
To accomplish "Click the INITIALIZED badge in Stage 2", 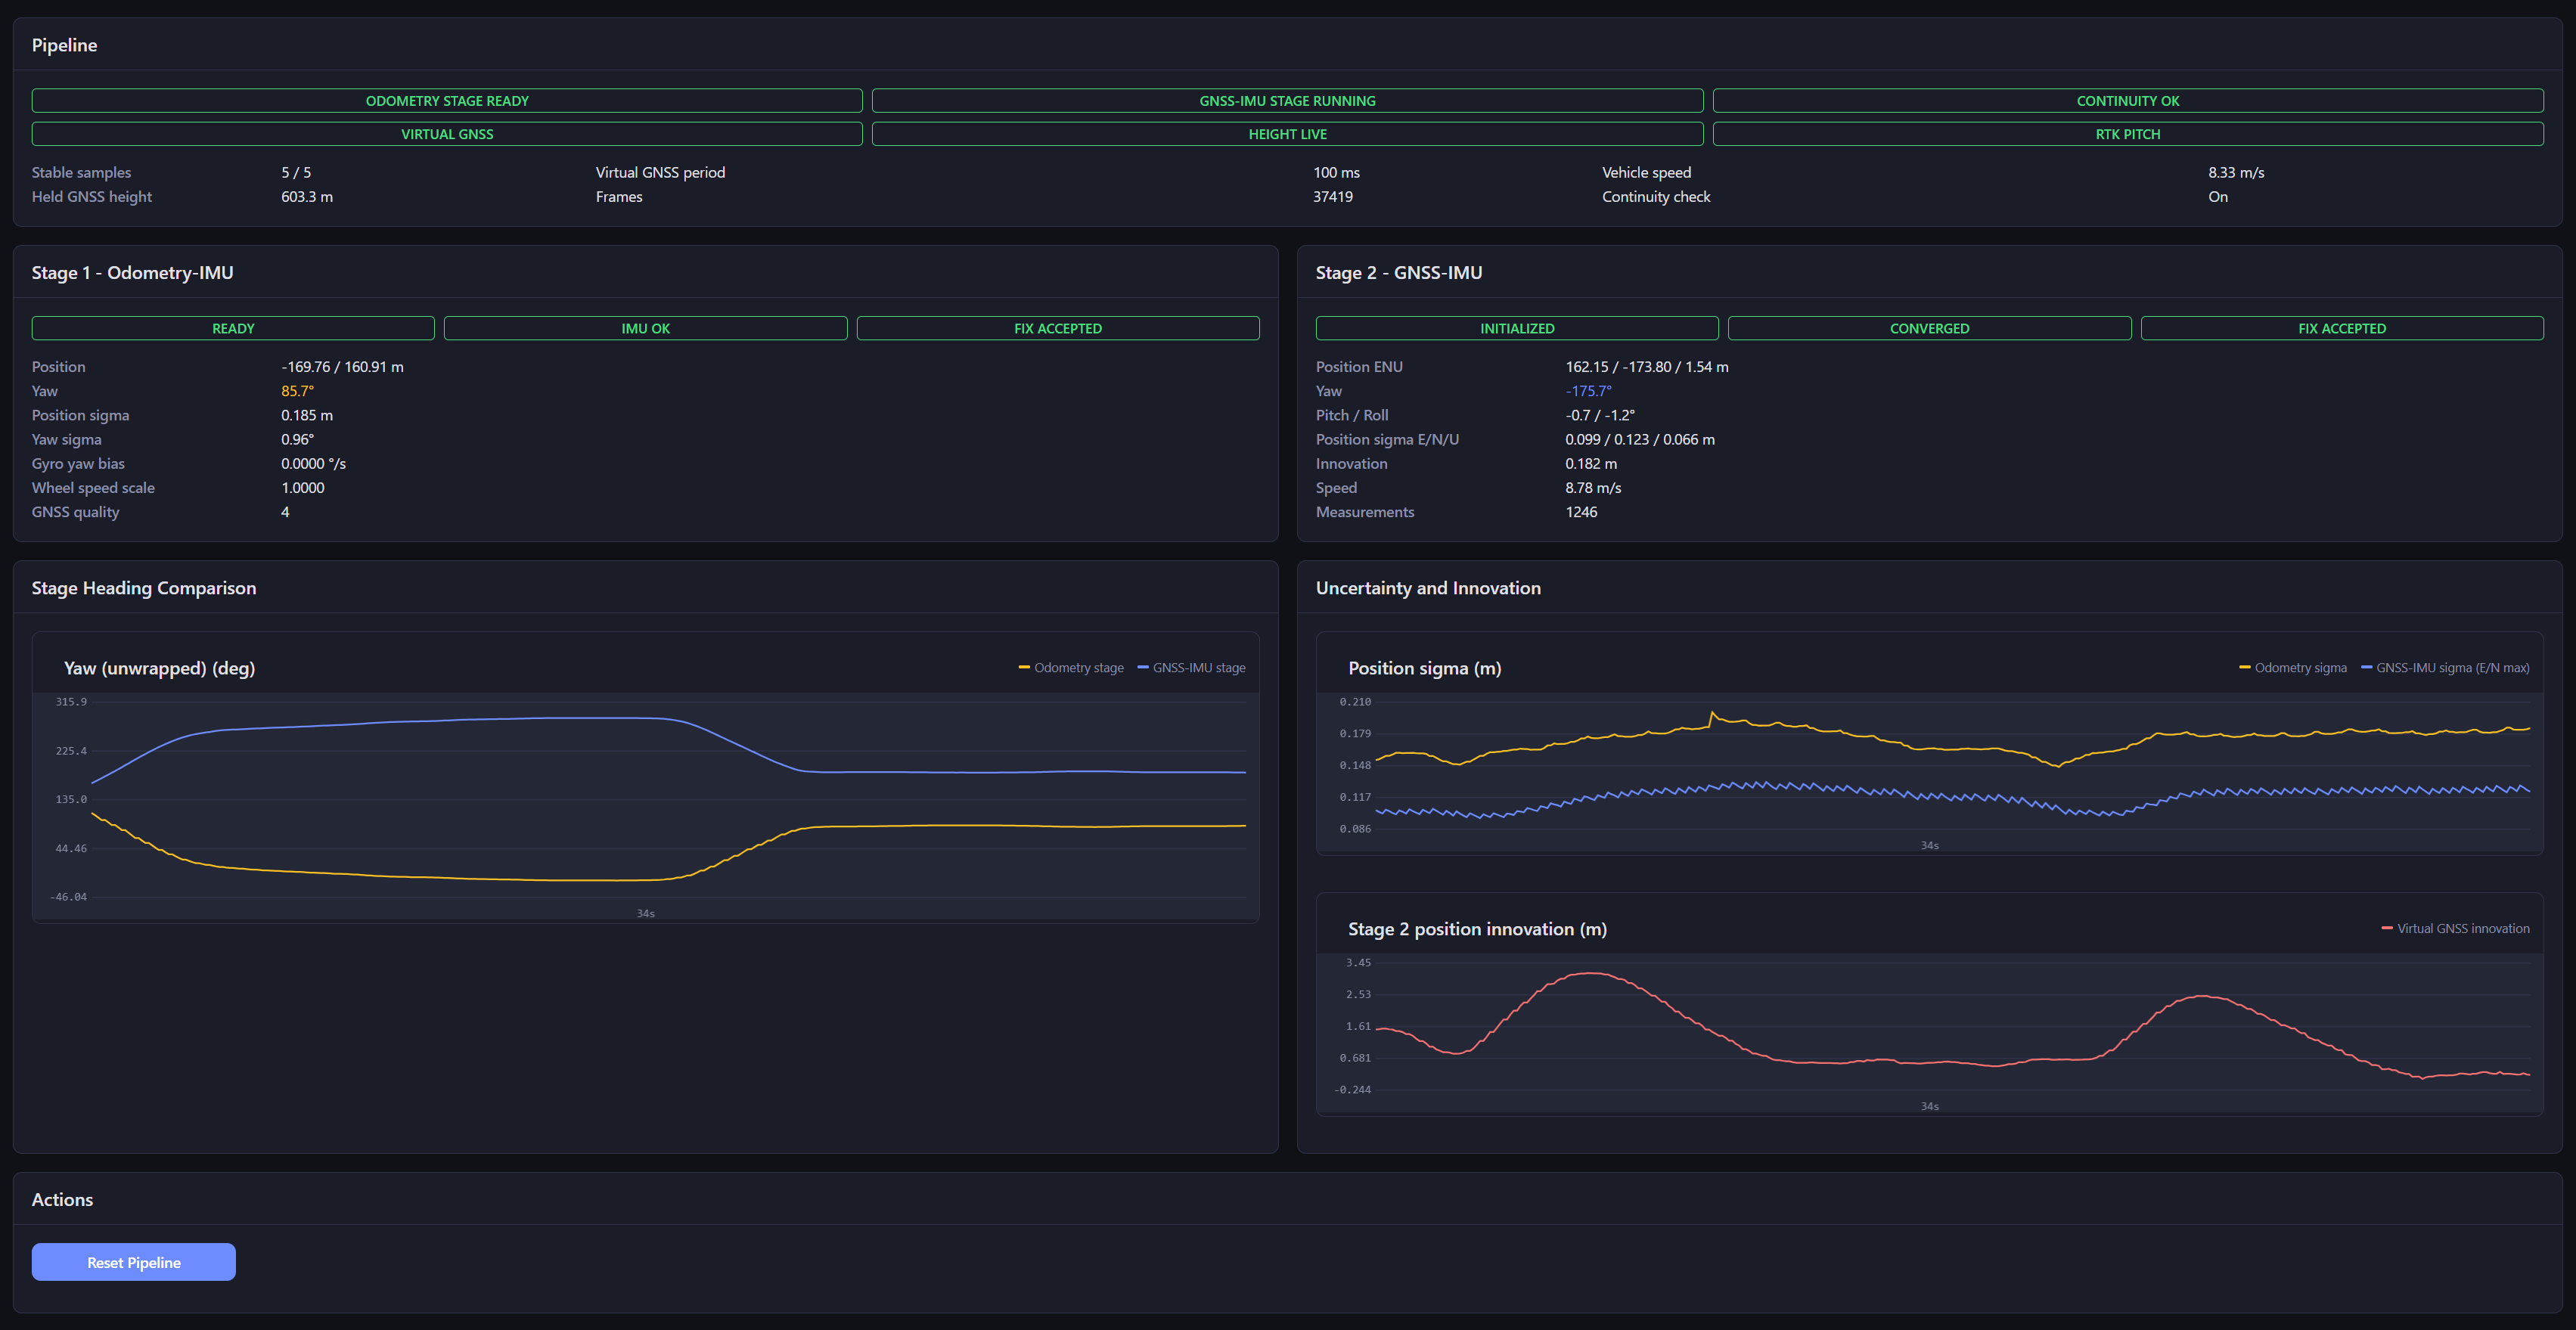I will (1517, 328).
